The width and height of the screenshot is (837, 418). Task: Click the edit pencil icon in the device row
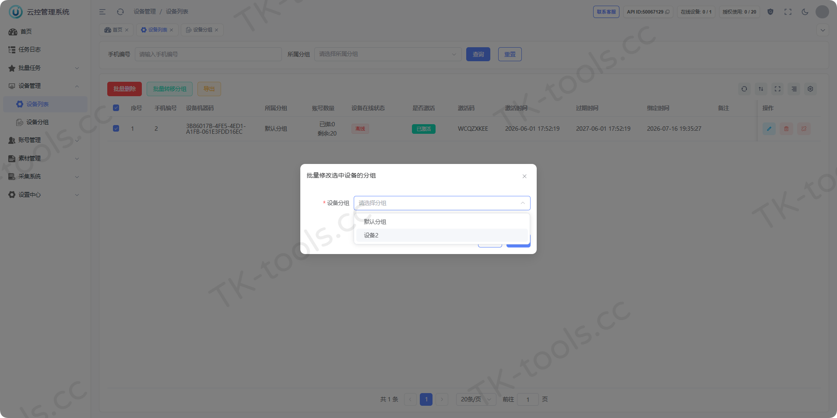coord(769,129)
